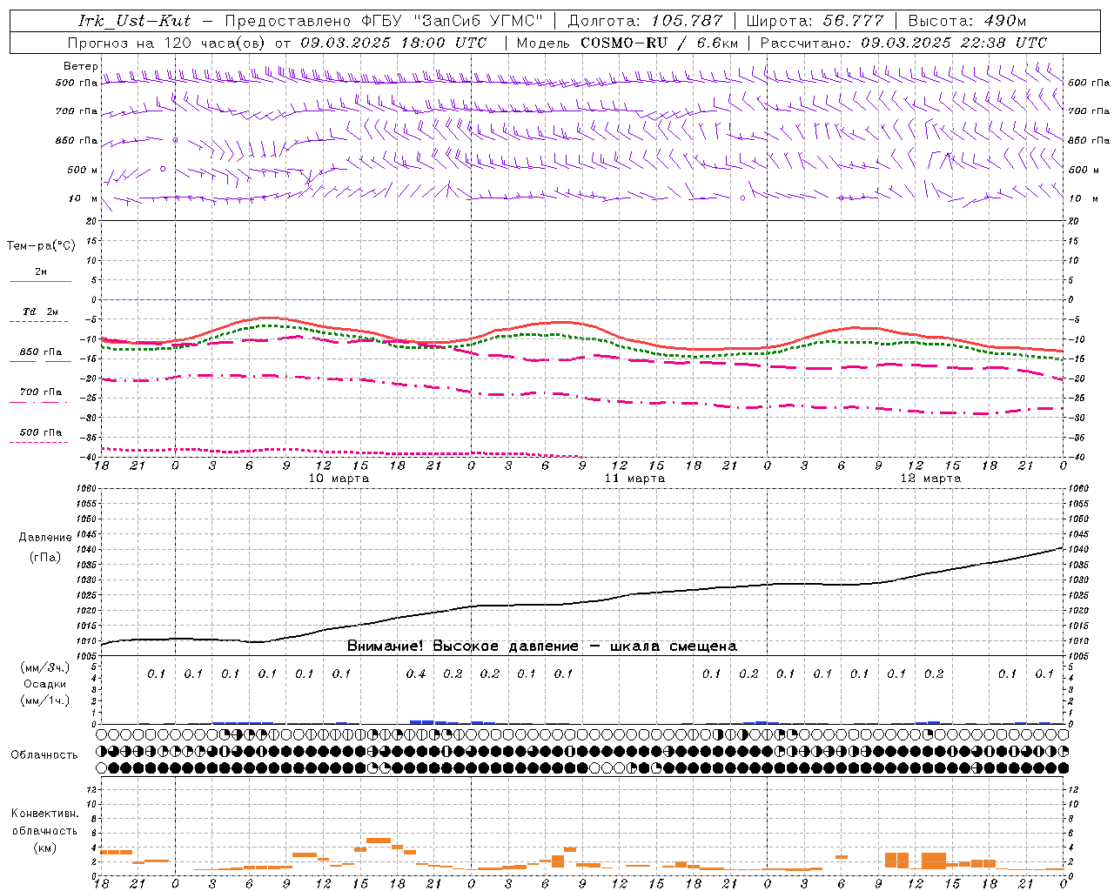This screenshot has width=1114, height=891.
Task: Click the station name Irk_Ust-Kut
Action: 135,20
